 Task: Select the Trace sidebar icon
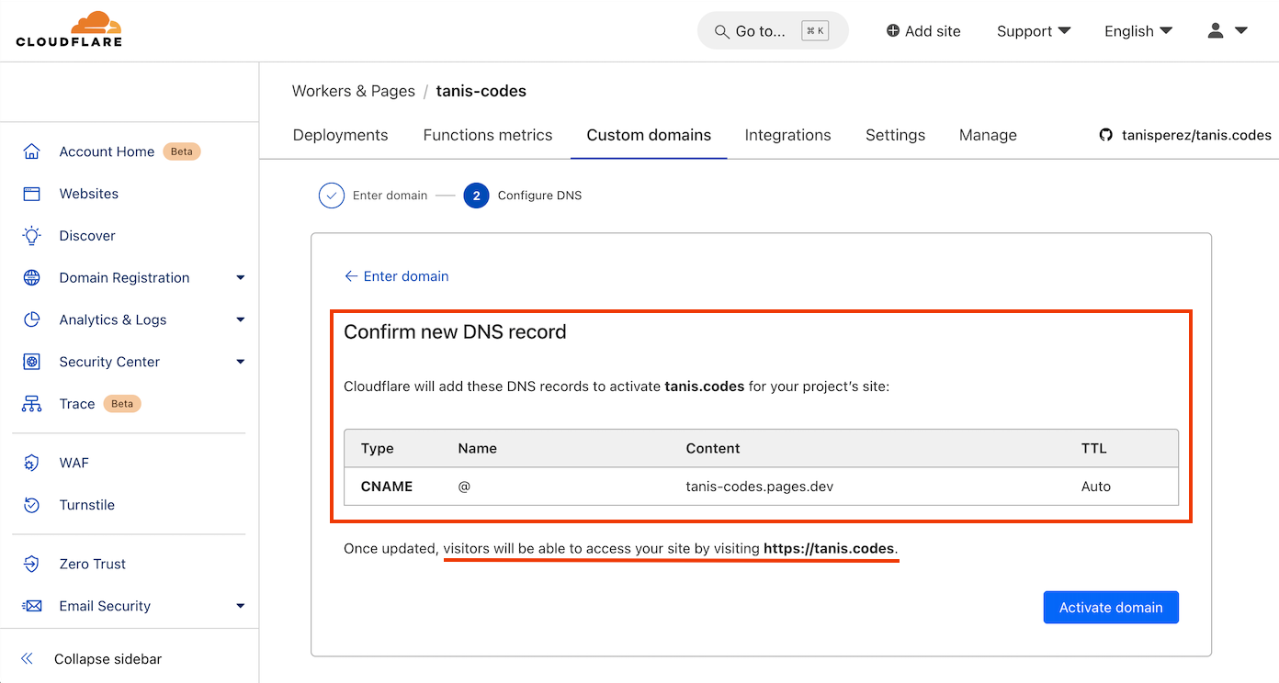pos(30,403)
